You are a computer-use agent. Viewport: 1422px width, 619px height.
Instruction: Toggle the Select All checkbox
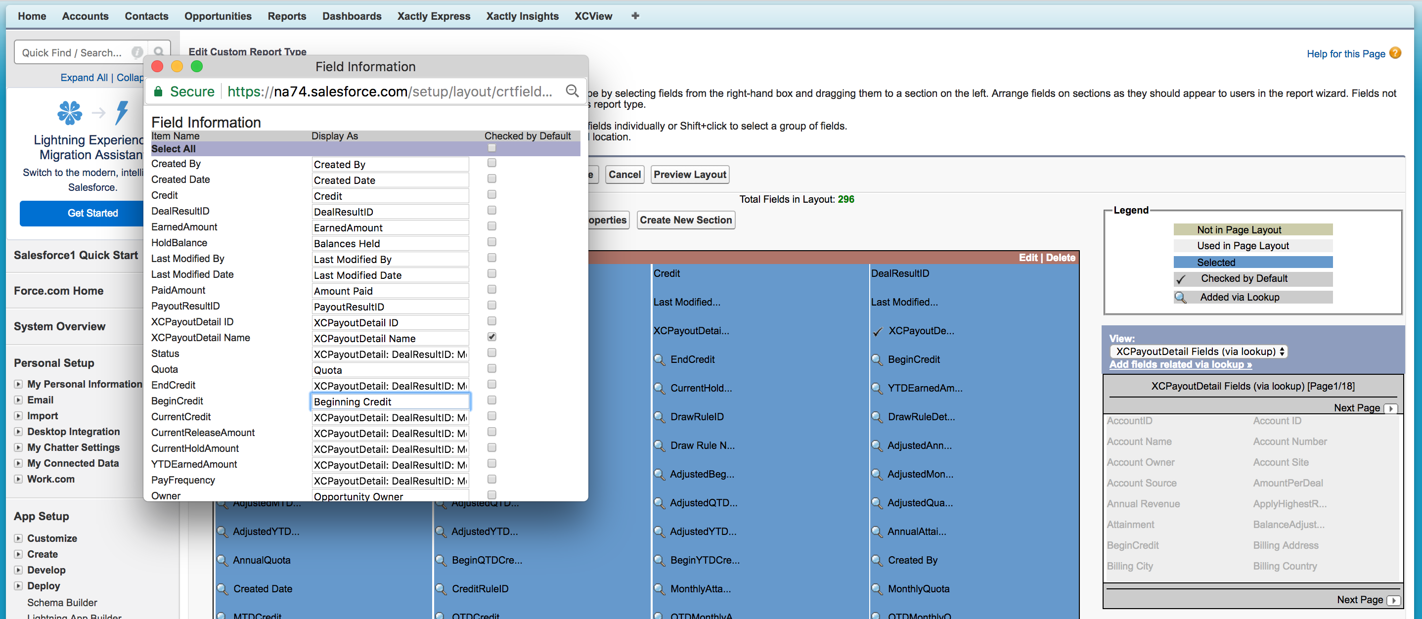[491, 148]
